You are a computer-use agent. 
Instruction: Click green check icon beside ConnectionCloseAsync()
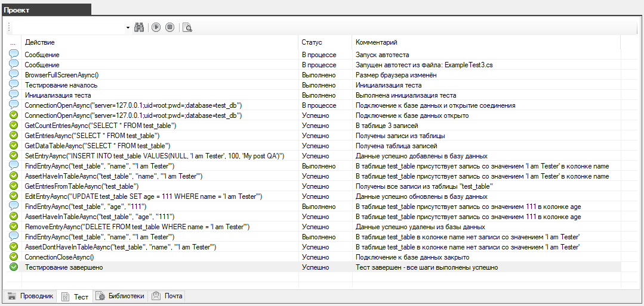(14, 257)
